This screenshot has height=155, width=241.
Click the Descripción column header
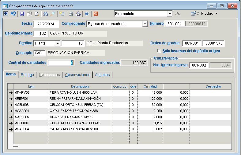(x=80, y=86)
